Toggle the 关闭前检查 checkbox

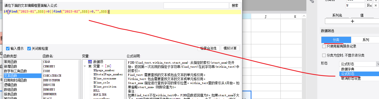(29, 48)
